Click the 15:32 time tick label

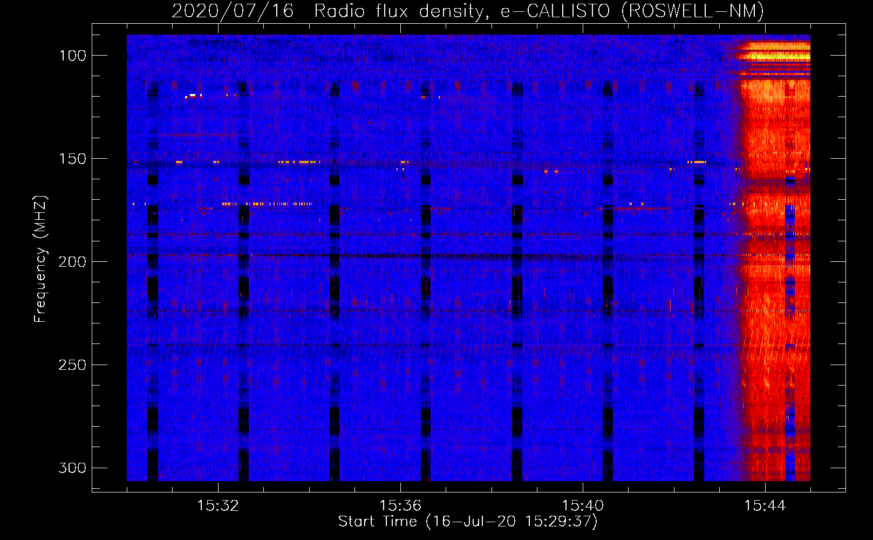click(x=218, y=506)
